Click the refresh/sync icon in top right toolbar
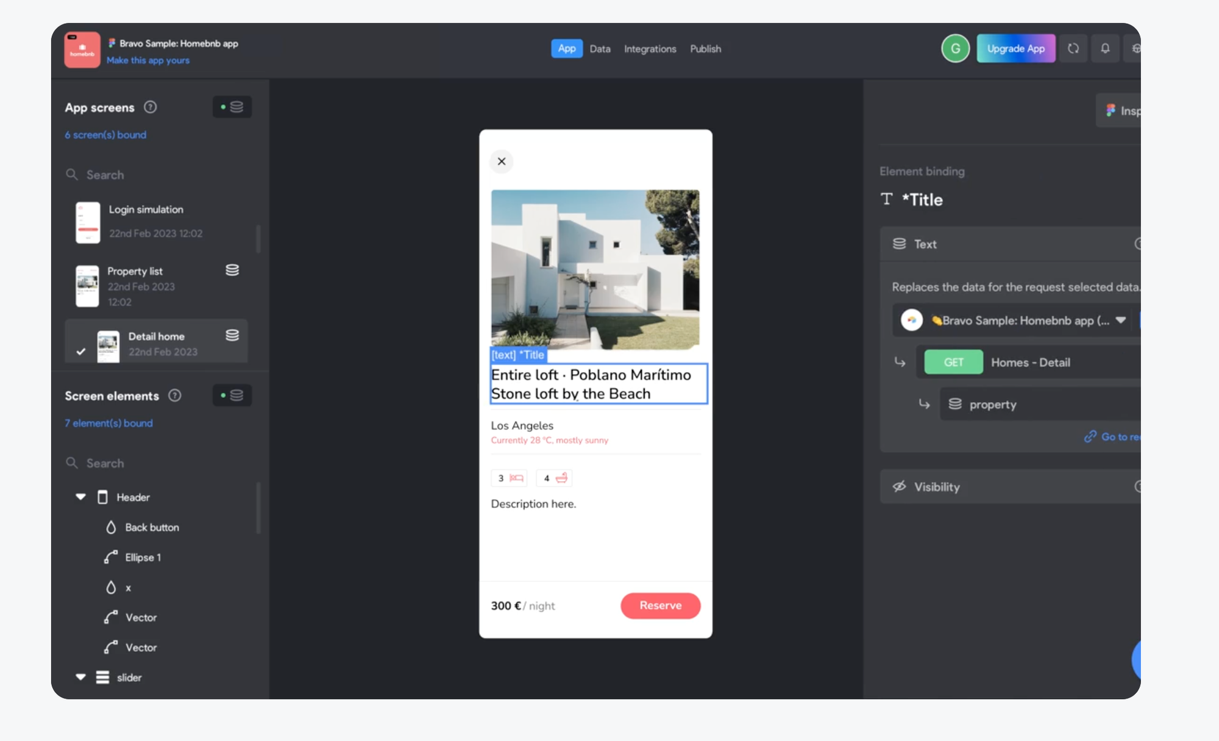Screen dimensions: 1219x741 coord(1073,48)
